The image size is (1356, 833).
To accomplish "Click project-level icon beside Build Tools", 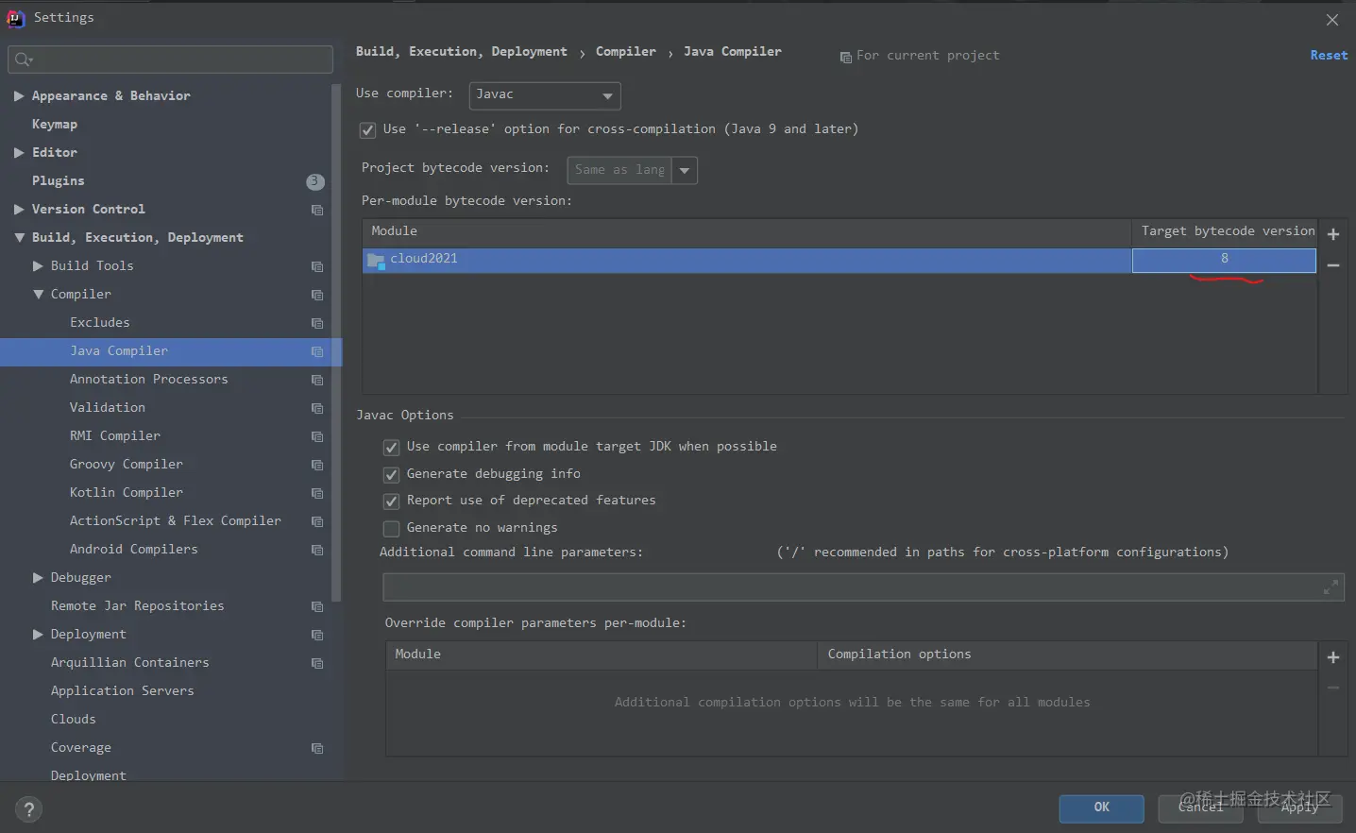I will click(x=317, y=266).
